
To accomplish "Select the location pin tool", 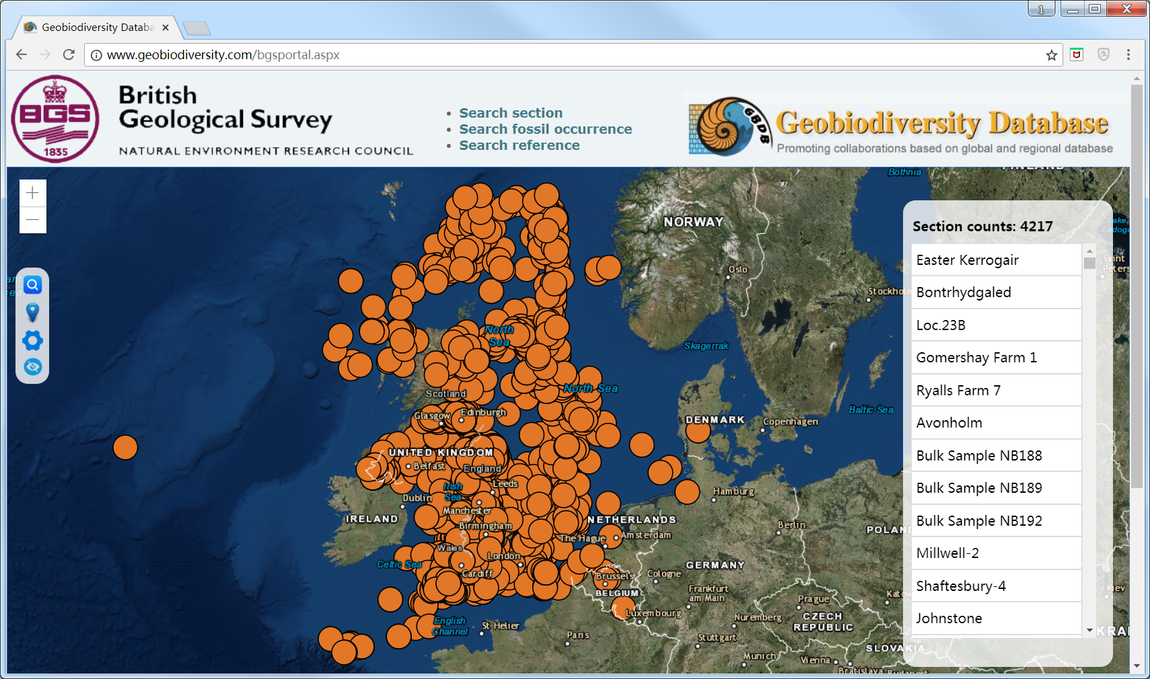I will [32, 313].
